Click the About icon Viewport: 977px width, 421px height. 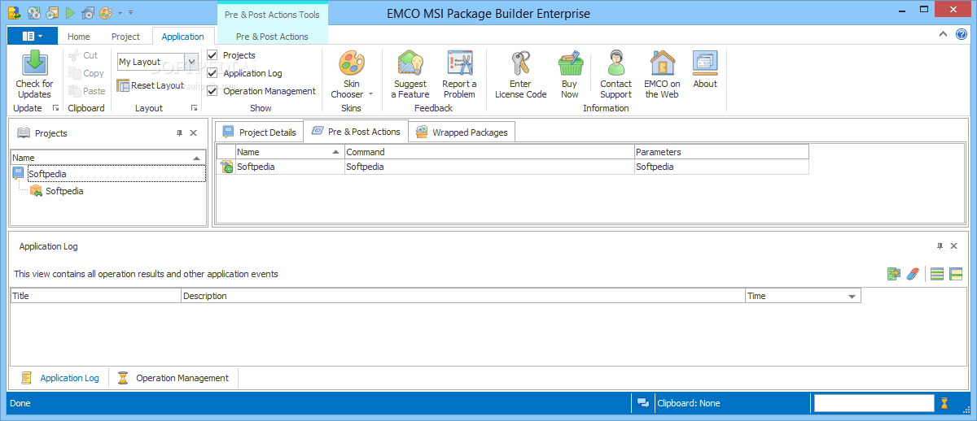pos(705,63)
